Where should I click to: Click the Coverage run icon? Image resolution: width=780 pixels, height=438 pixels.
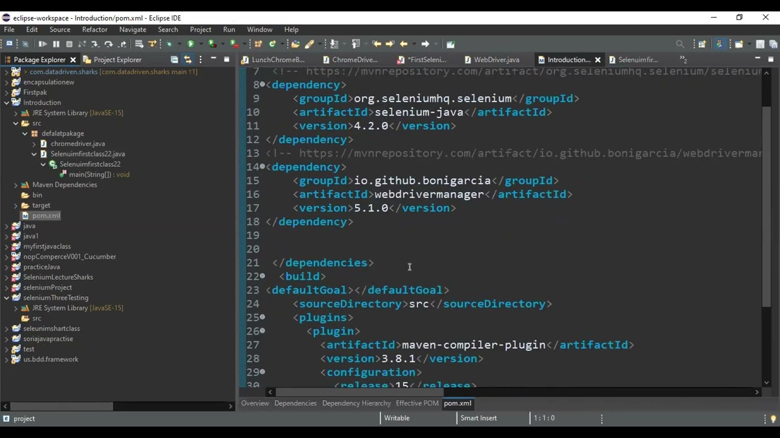[x=212, y=44]
